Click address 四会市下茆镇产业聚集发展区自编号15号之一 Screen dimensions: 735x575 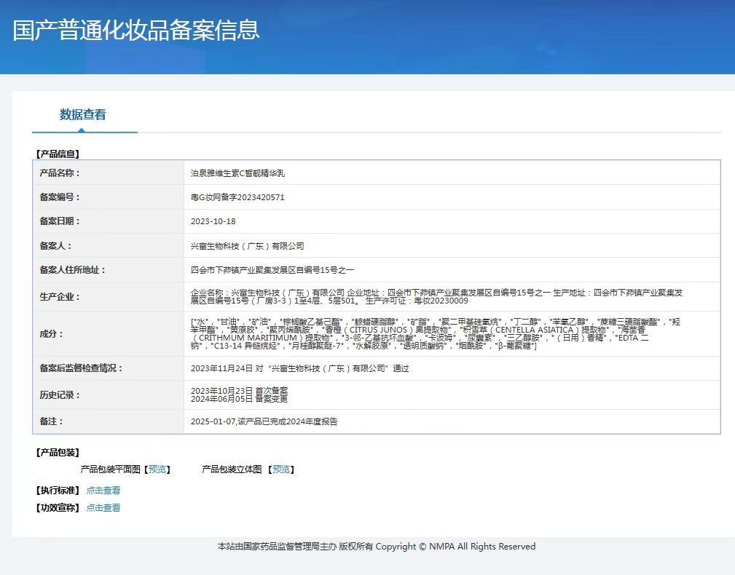(x=272, y=270)
